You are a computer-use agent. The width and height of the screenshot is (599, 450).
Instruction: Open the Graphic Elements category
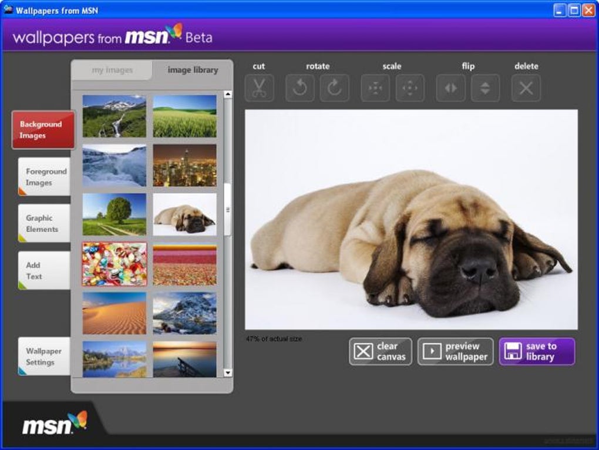[44, 223]
